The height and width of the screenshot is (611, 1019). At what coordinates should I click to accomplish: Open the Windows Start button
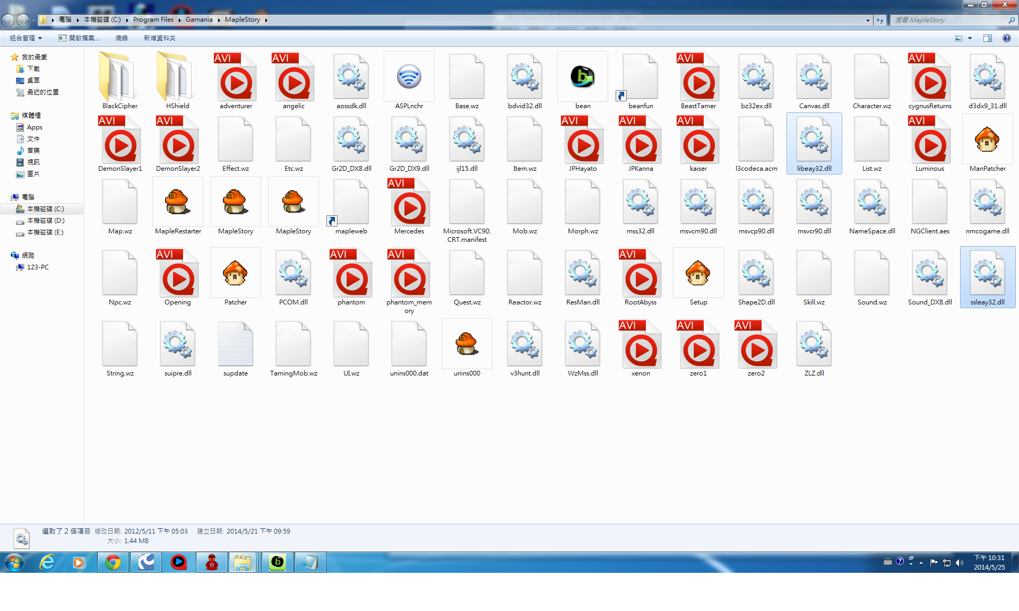(x=14, y=562)
